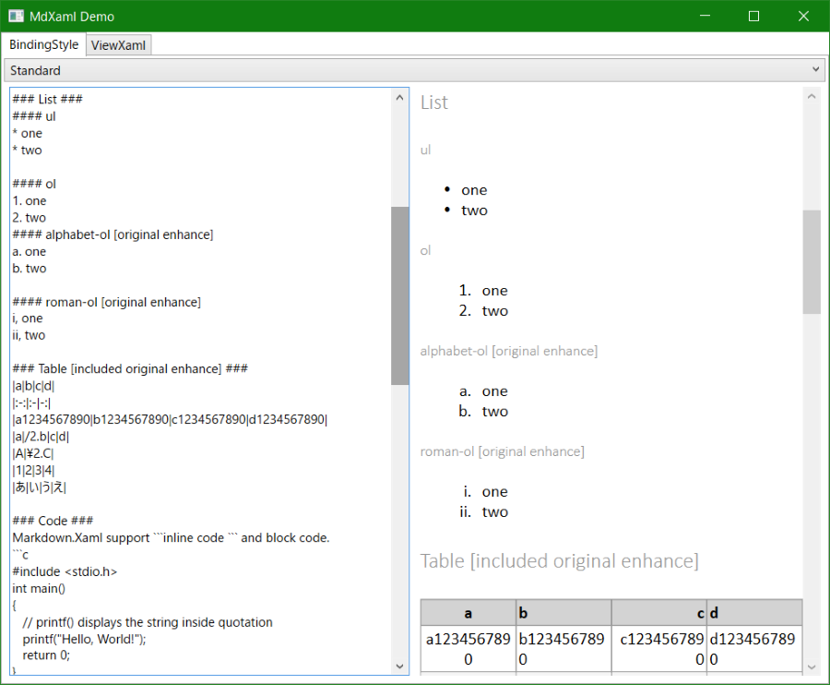830x685 pixels.
Task: Click the 'b. two' line in editor
Action: tap(30, 268)
